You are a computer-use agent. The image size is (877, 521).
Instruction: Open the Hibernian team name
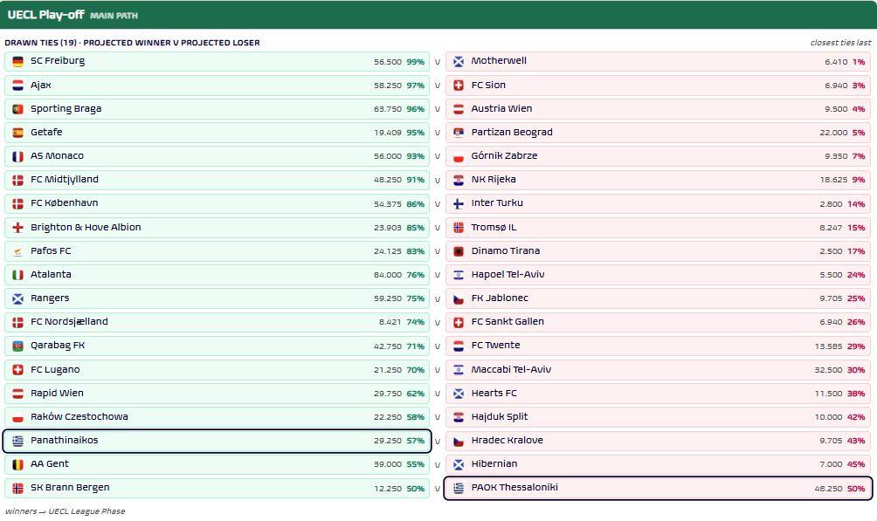(494, 463)
